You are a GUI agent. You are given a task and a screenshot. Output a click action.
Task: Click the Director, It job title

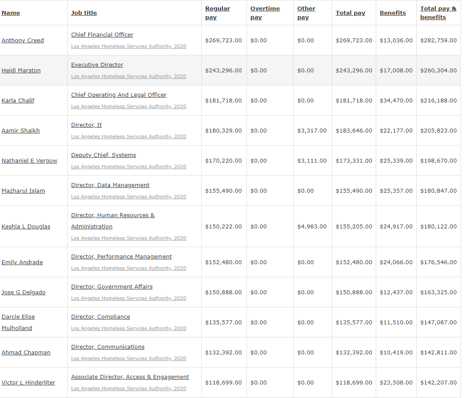(x=87, y=125)
